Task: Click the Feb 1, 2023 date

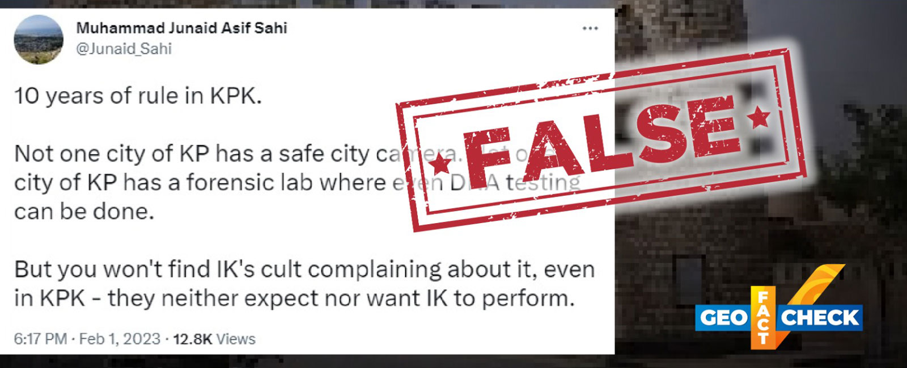Action: pyautogui.click(x=120, y=339)
